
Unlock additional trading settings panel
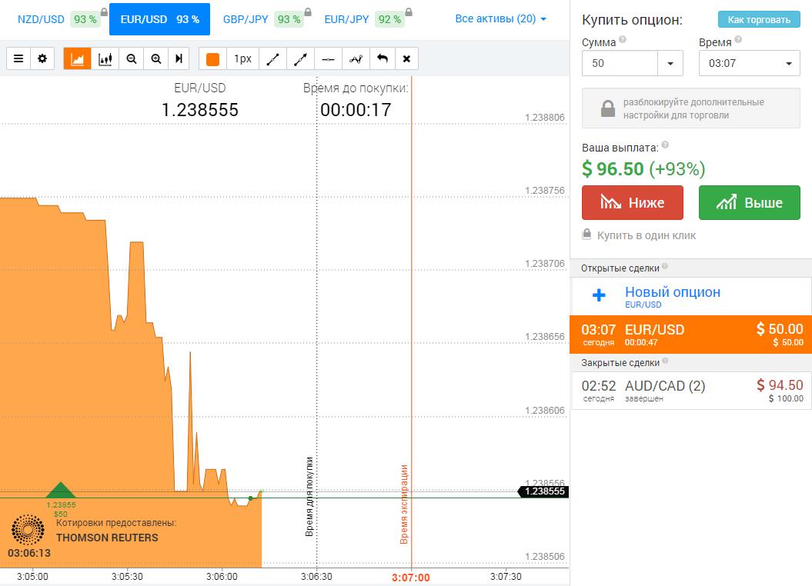pyautogui.click(x=691, y=108)
